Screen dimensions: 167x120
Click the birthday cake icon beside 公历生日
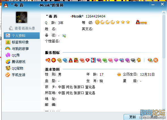119,74
